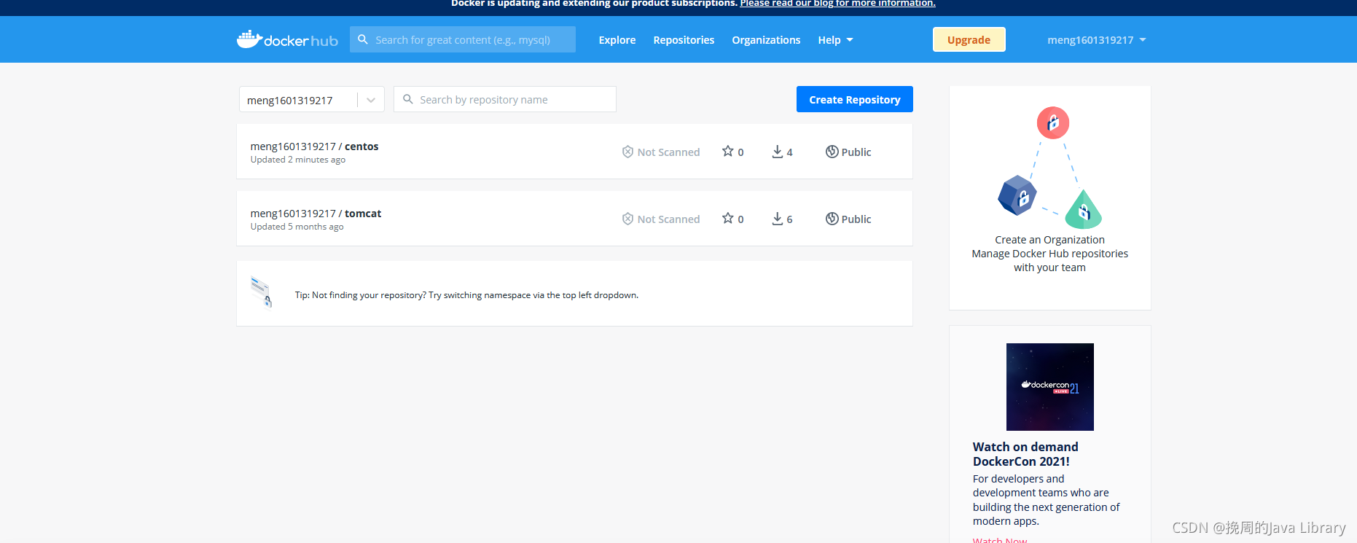Click the tip illustration icon

(261, 292)
